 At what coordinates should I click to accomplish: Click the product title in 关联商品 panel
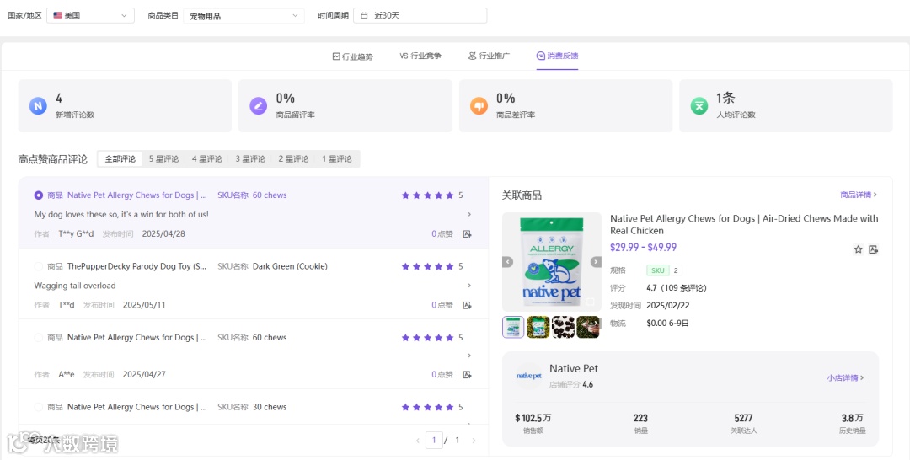(x=744, y=224)
